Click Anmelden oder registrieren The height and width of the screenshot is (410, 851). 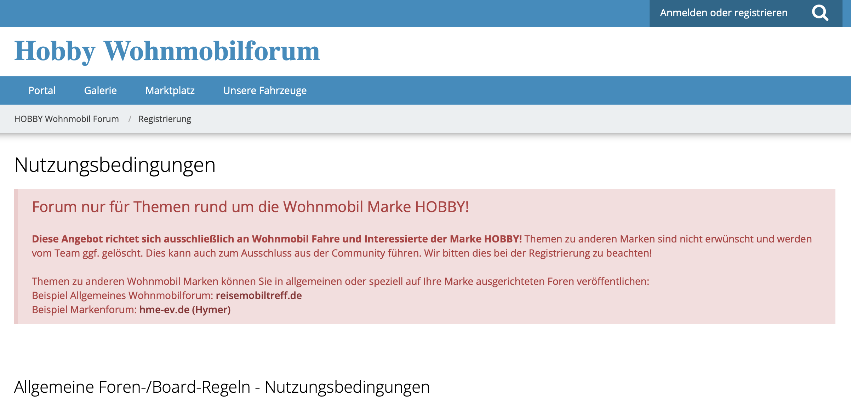click(724, 13)
